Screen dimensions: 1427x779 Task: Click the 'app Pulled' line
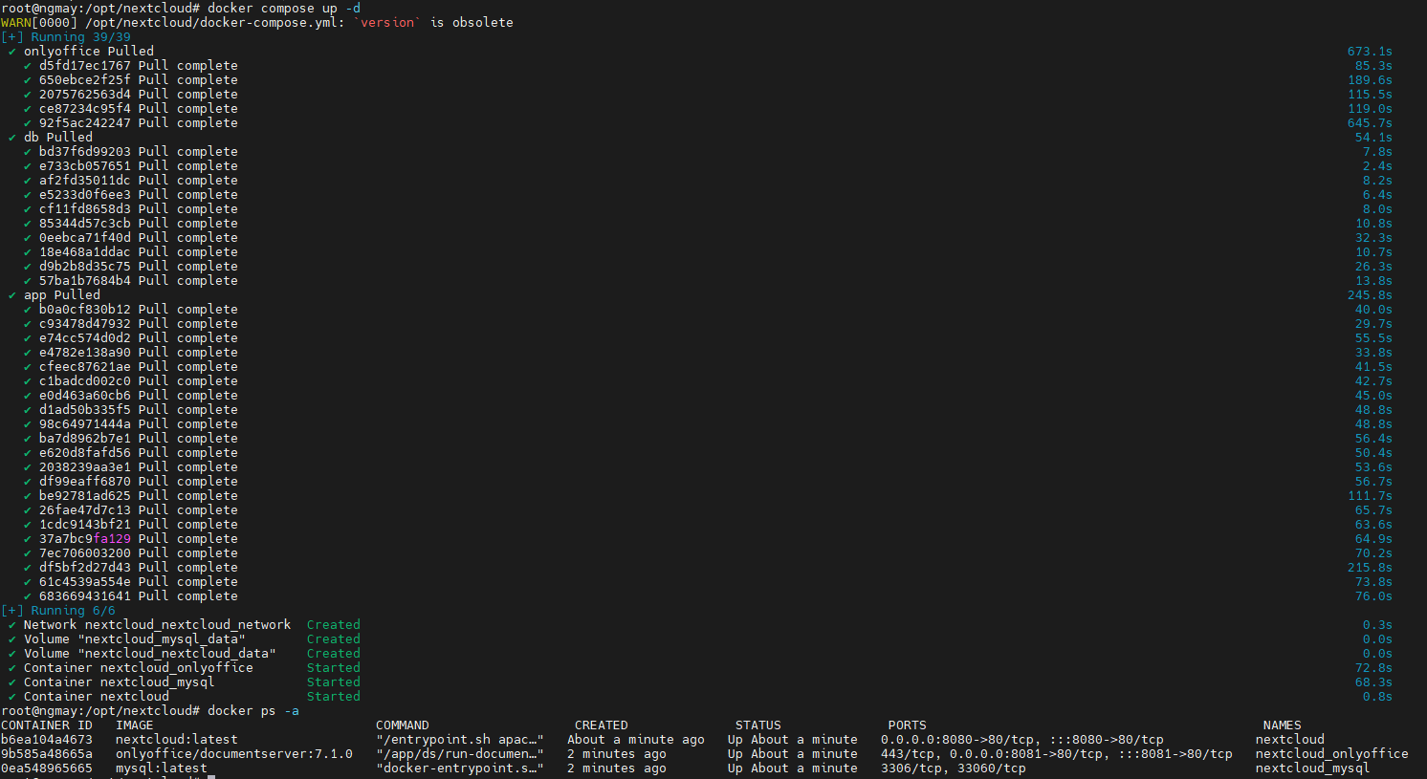[62, 294]
